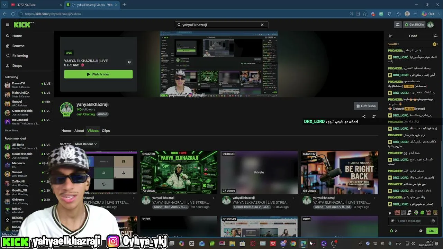Click the Get KICKs button
The height and width of the screenshot is (249, 443).
(x=414, y=25)
